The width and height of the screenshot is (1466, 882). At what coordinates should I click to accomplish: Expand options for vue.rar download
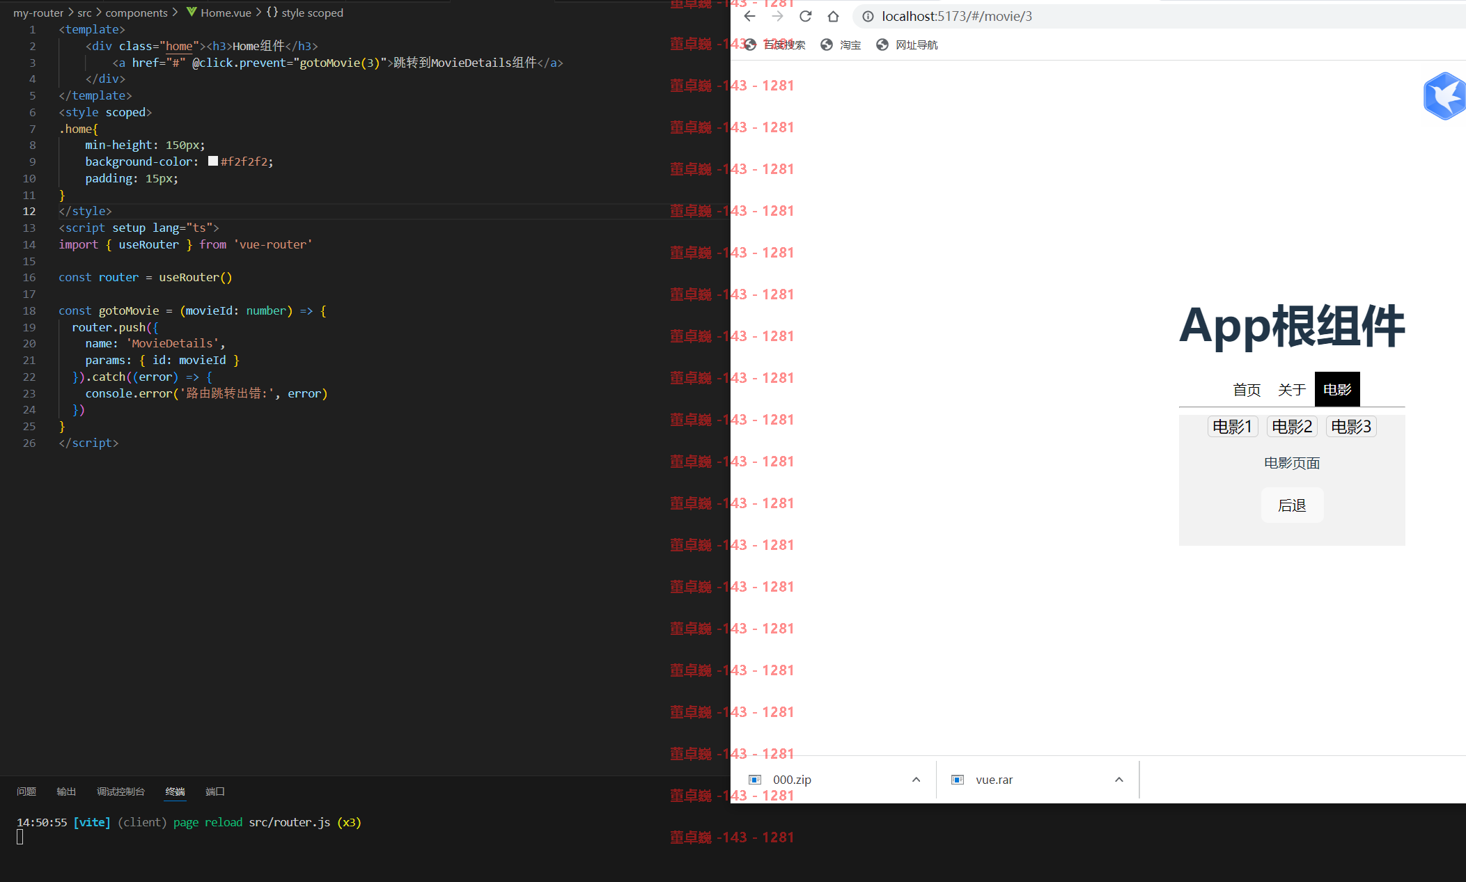click(1118, 780)
